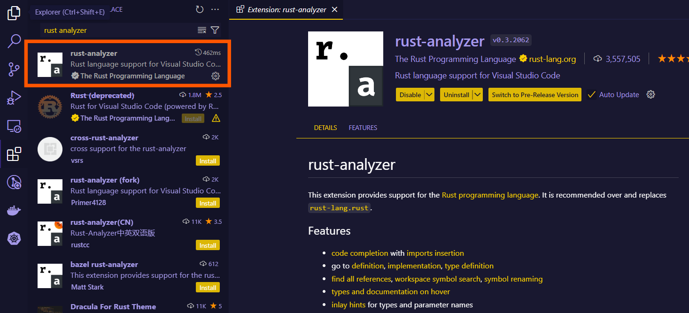The image size is (689, 313).
Task: Select the Extension: rust-analyzer editor tab
Action: click(x=286, y=9)
